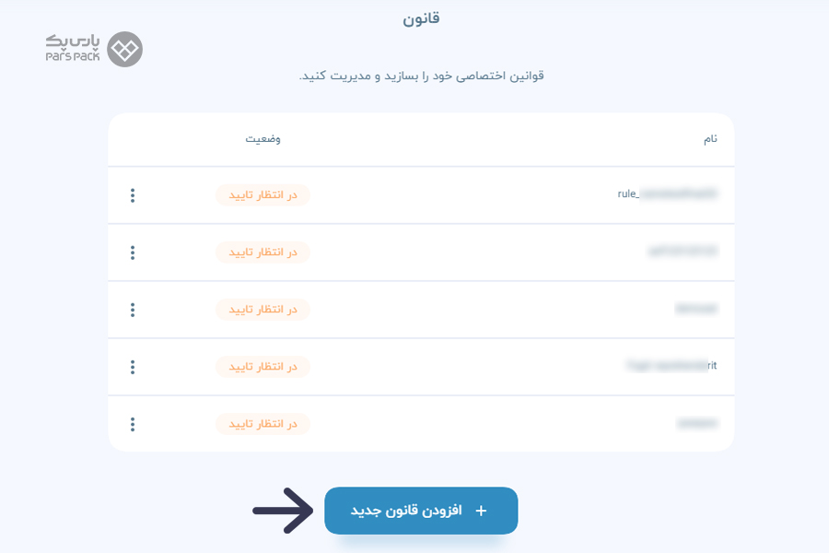Open the three-dot menu for the rule_ row

coord(133,195)
